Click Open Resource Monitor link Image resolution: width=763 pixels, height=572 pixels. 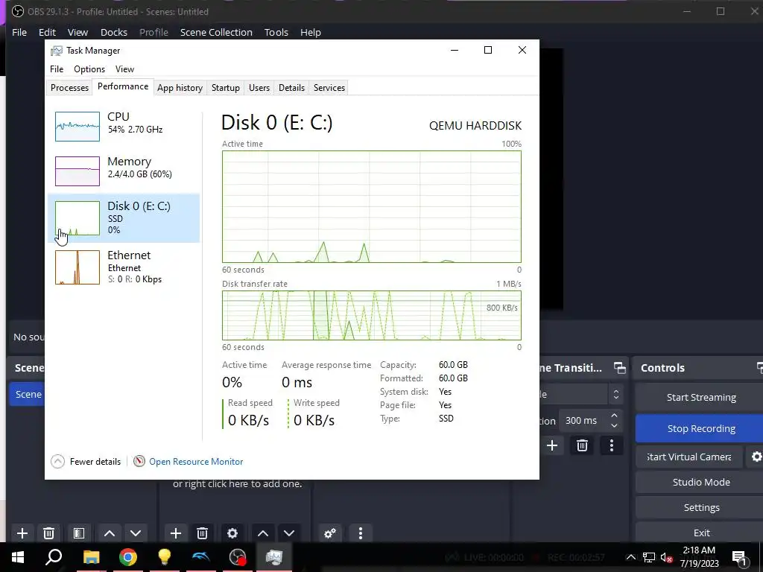pos(196,461)
